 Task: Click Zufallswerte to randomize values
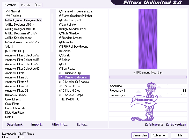point(154,125)
